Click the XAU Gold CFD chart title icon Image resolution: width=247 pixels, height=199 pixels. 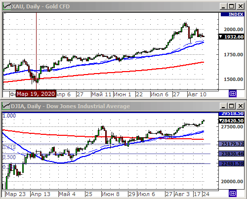click(x=7, y=6)
